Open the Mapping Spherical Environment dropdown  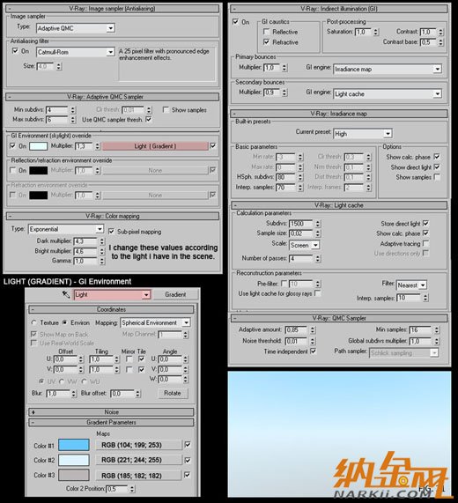(x=155, y=322)
